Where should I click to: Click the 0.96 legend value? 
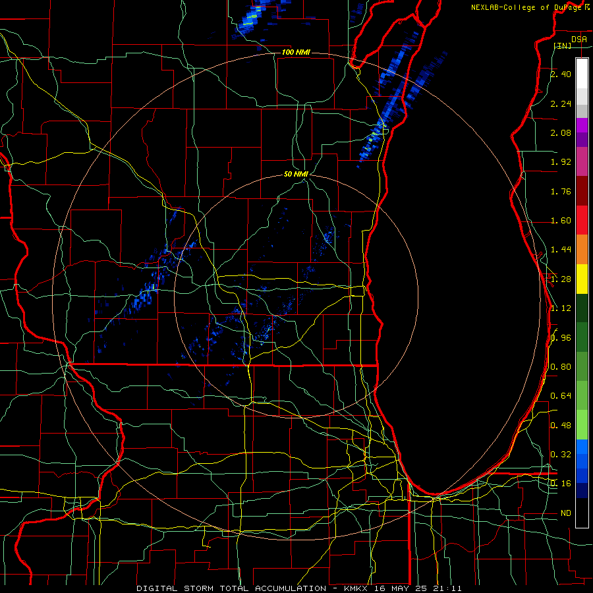pyautogui.click(x=561, y=338)
